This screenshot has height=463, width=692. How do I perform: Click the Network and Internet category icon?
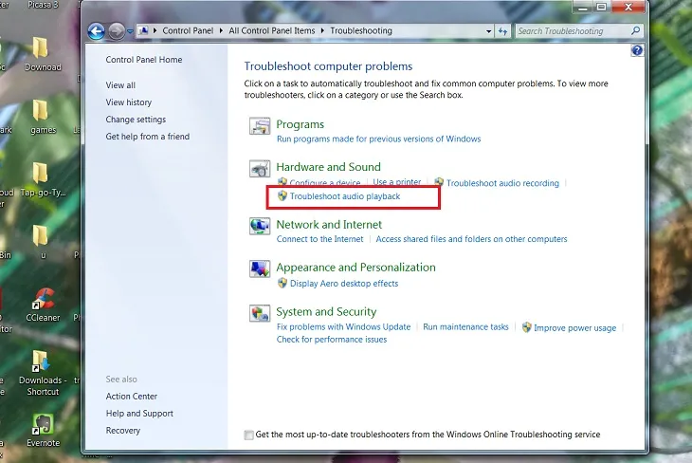[260, 227]
